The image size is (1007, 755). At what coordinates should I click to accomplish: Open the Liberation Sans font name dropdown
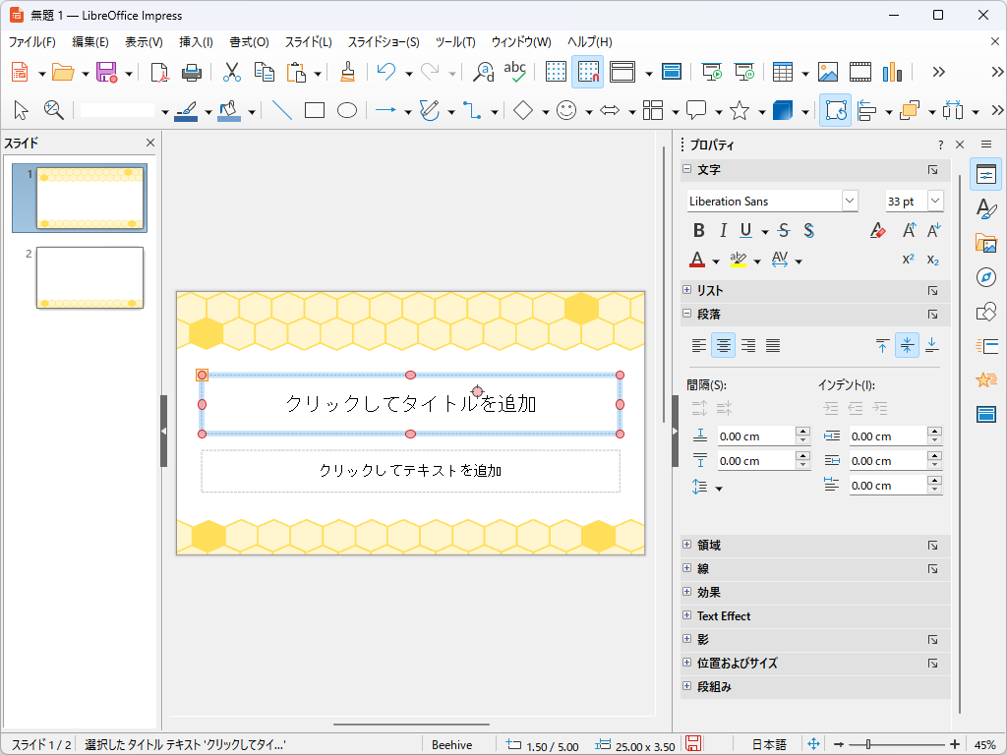click(x=850, y=201)
